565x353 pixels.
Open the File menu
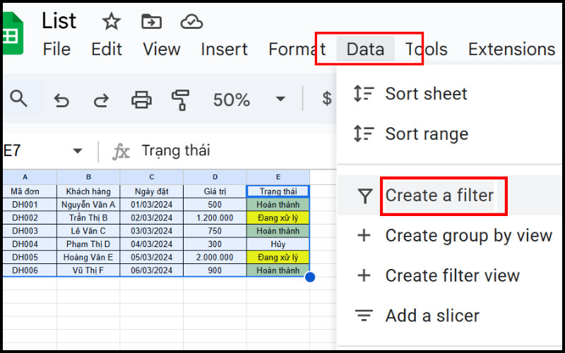pos(56,49)
